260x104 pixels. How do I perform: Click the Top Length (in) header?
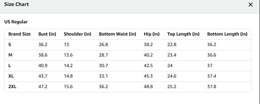tap(183, 34)
